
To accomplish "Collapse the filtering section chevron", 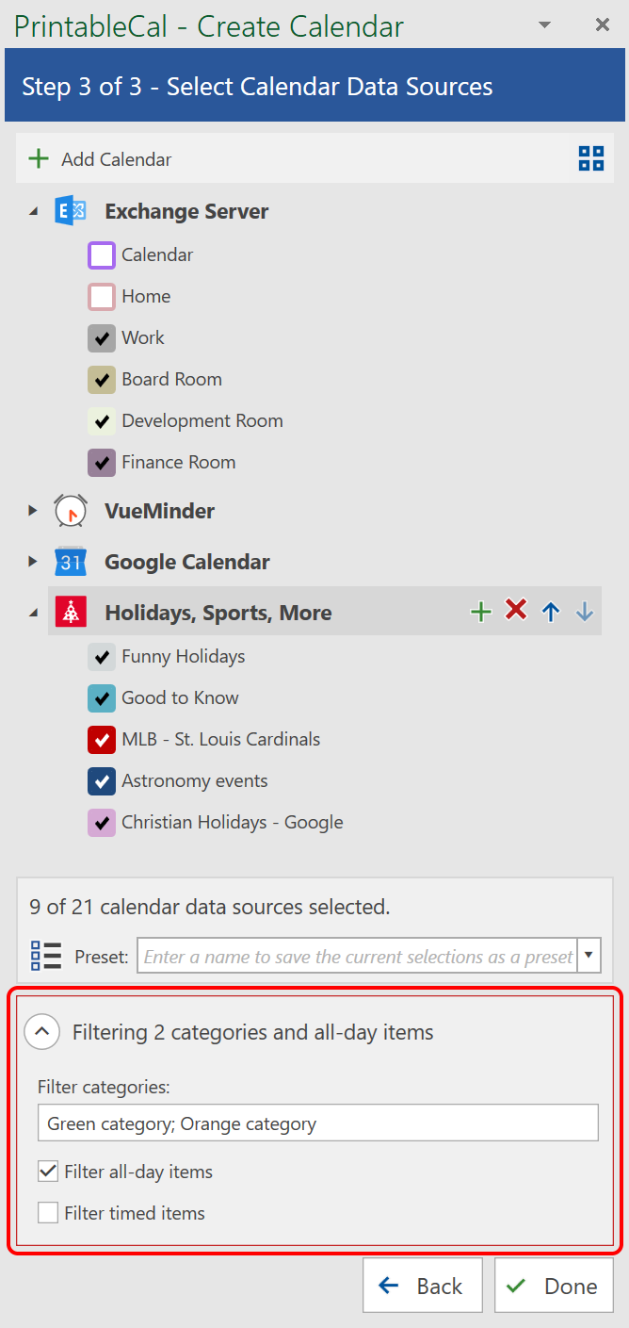I will 41,1032.
